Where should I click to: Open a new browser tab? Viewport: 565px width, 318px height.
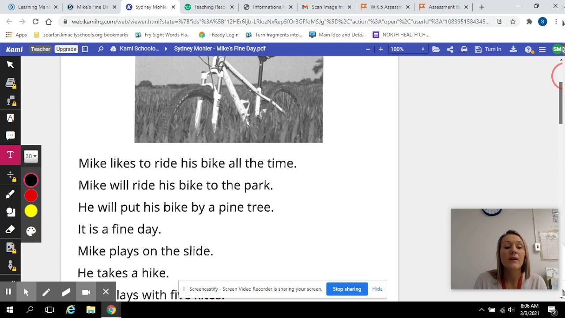(x=482, y=7)
